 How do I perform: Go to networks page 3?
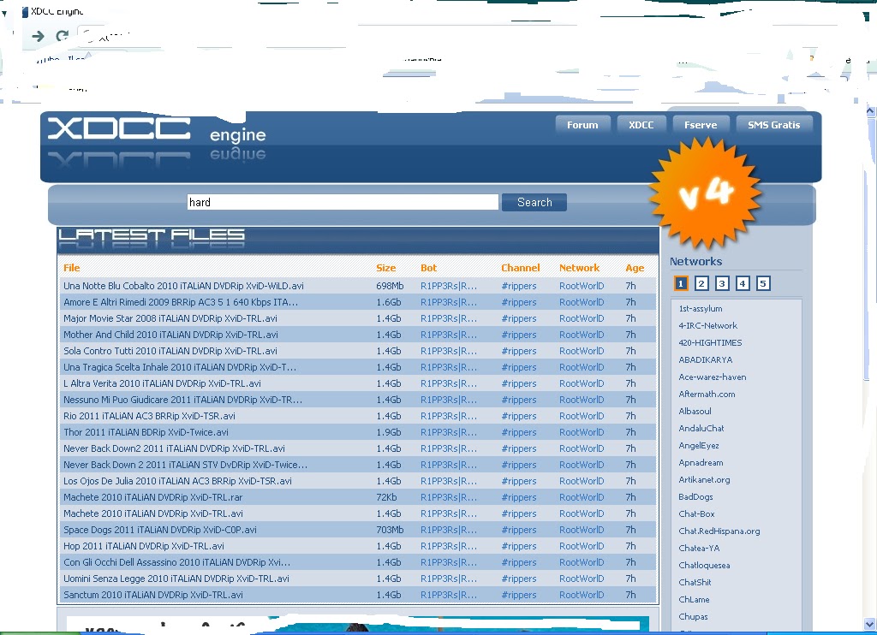[722, 283]
